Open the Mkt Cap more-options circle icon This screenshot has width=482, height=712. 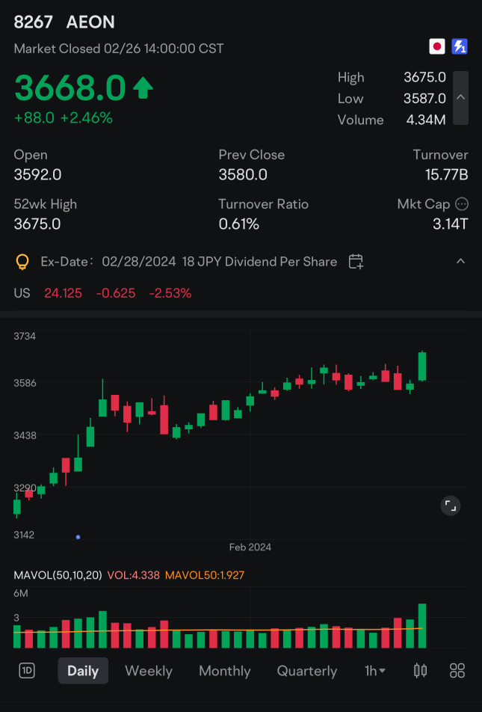462,204
